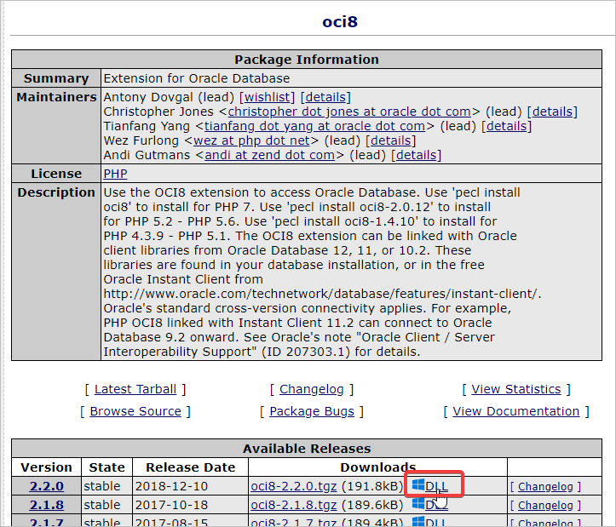Image resolution: width=616 pixels, height=527 pixels.
Task: Click the Windows DLL icon for version 2.2.0
Action: (x=418, y=485)
